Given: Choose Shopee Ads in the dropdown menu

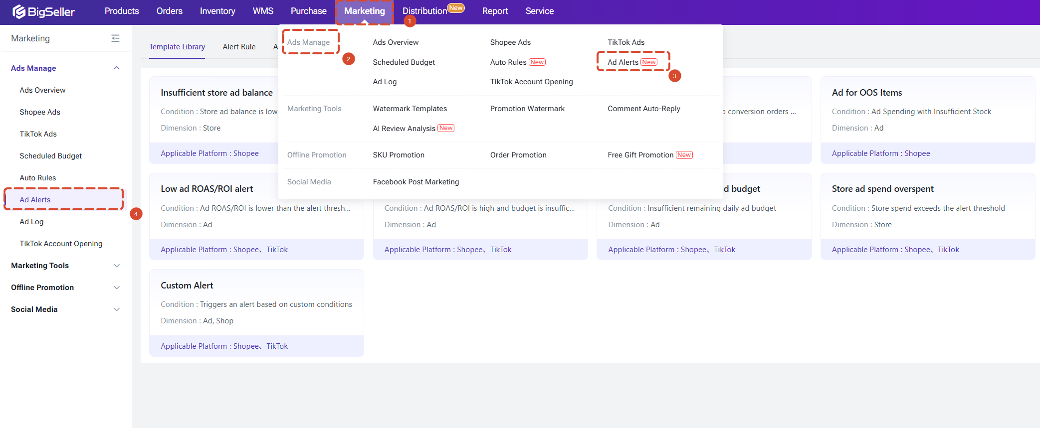Looking at the screenshot, I should pos(510,42).
